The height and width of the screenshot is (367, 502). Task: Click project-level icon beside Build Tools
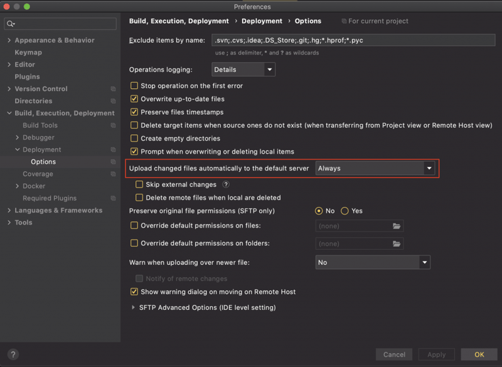point(113,125)
